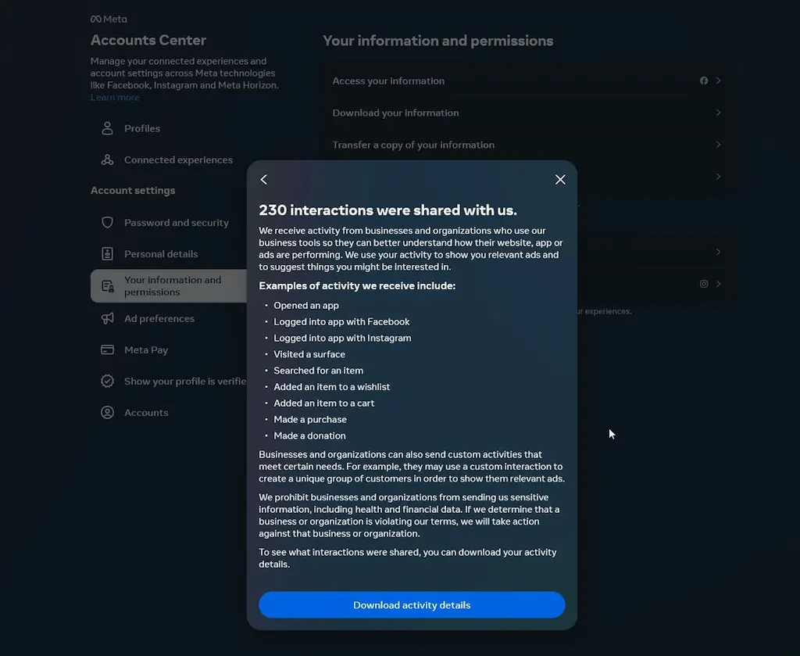Click the Profiles person icon

(x=108, y=129)
